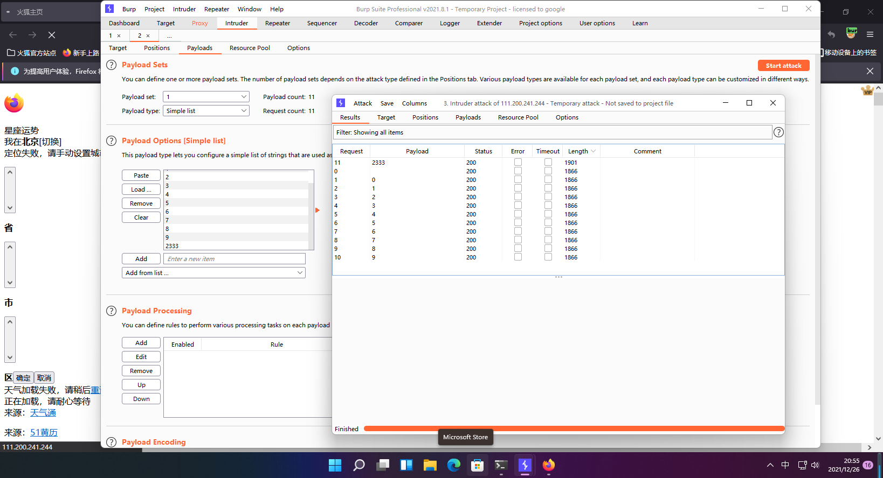Viewport: 883px width, 478px height.
Task: Open volume control in system tray
Action: (815, 465)
